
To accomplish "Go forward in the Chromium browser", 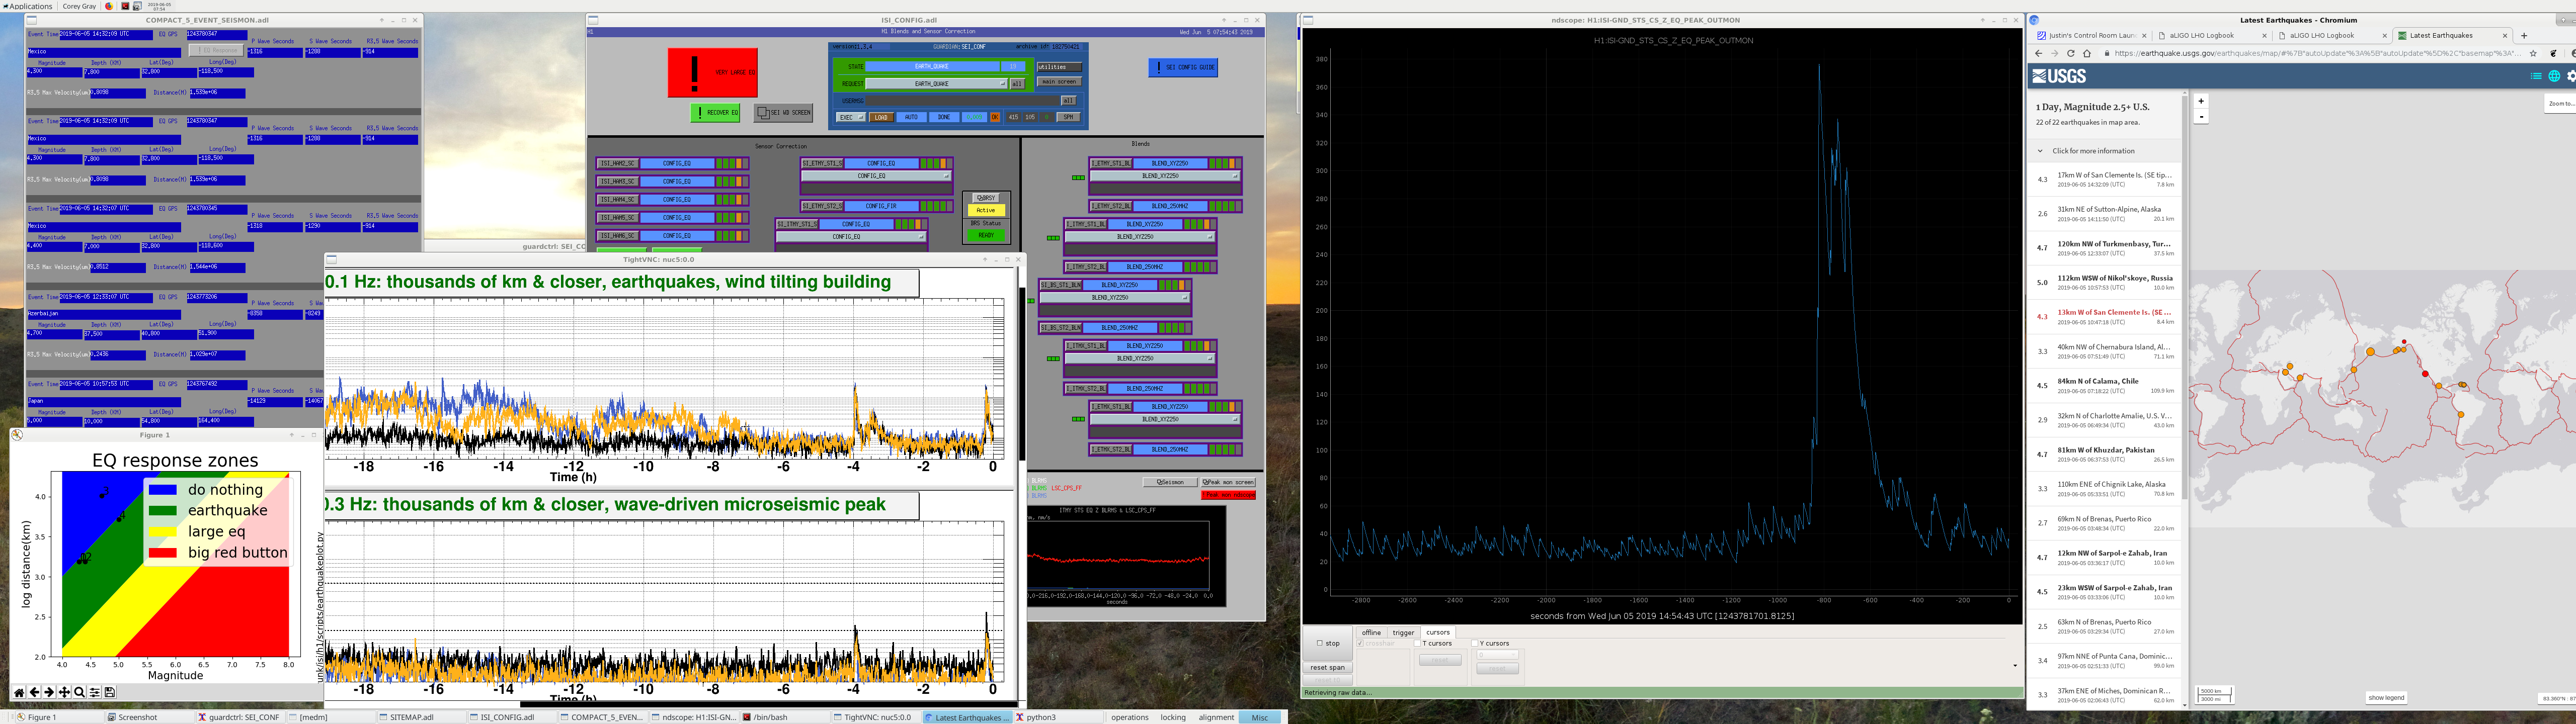I will [2055, 53].
